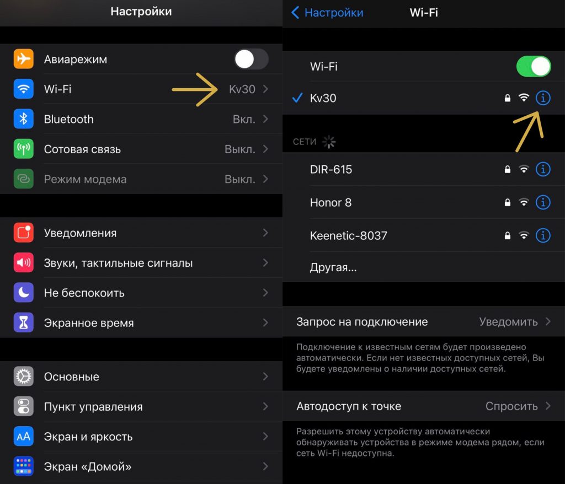Tap the Экранное время hourglass icon
565x484 pixels.
click(x=23, y=322)
